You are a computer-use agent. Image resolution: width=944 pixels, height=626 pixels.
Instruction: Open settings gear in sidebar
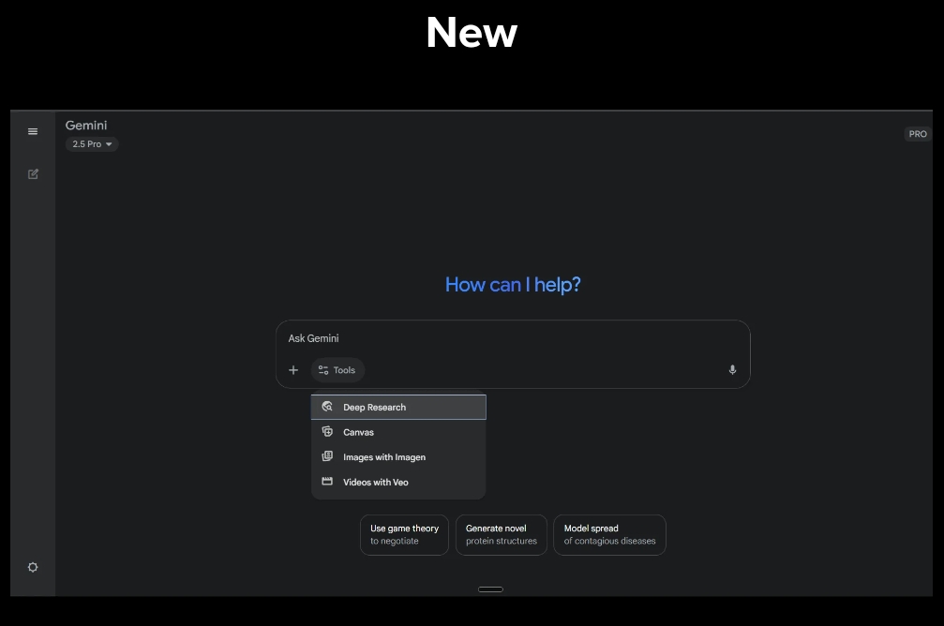click(x=33, y=567)
